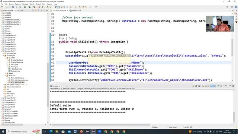Image resolution: width=238 pixels, height=134 pixels.
Task: Toggle show console on standard error change
Action: (214, 86)
